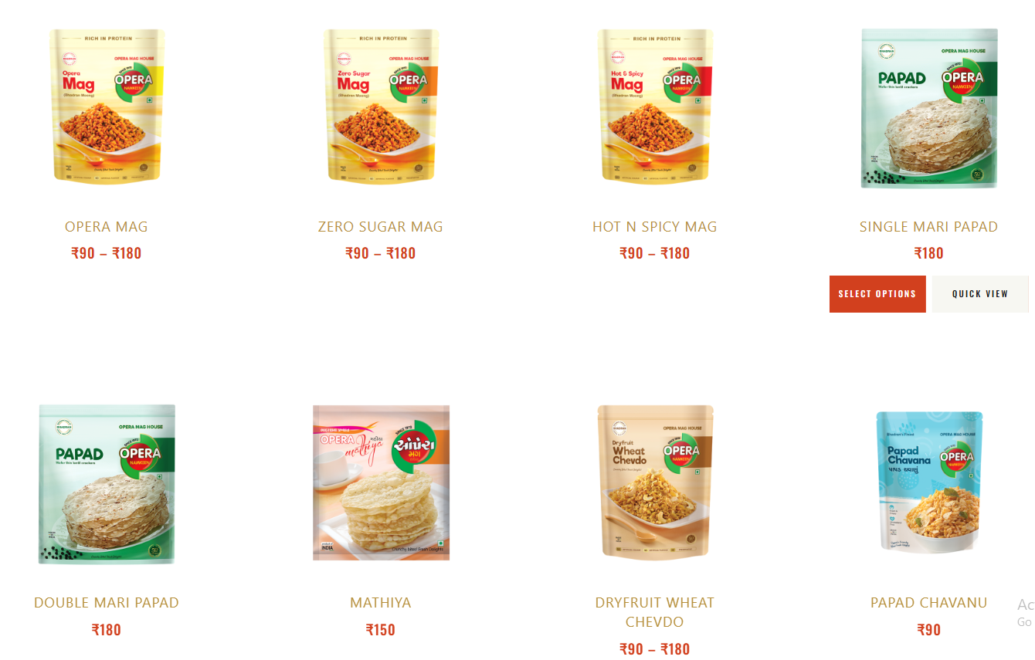Open the Dryfruit Wheat Chevdo product image

[655, 482]
